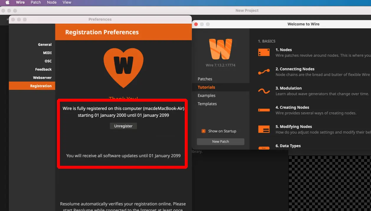Open '4. Creating Nodes' tutorial title
This screenshot has width=371, height=211.
pos(292,107)
